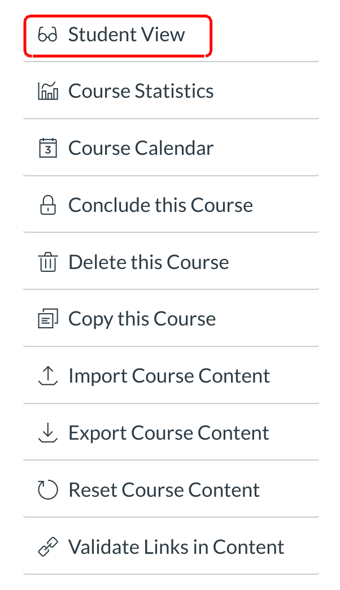Click the Import upload arrow icon
The height and width of the screenshot is (590, 340).
[x=47, y=376]
